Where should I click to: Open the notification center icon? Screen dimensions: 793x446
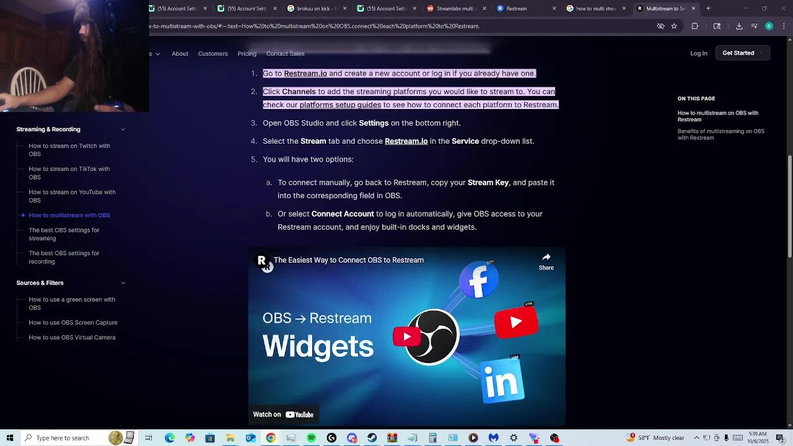(x=780, y=438)
